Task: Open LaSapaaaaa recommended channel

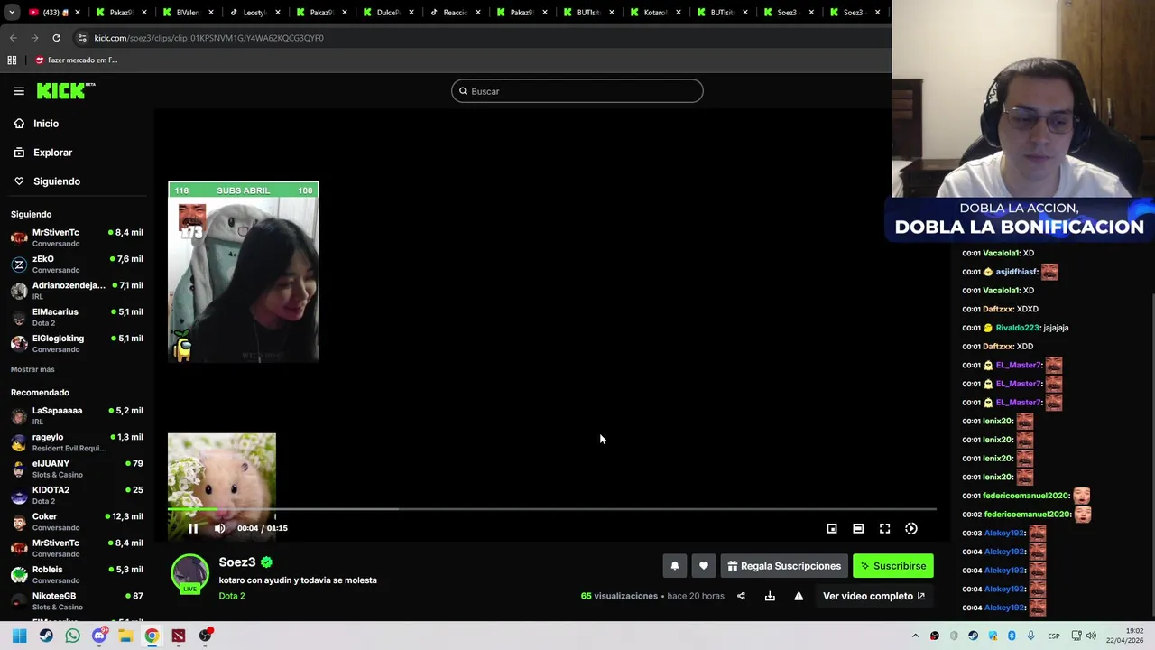Action: (77, 415)
